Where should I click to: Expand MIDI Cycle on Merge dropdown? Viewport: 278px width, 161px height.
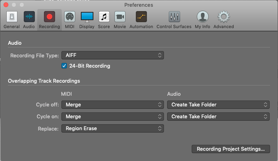pyautogui.click(x=112, y=117)
